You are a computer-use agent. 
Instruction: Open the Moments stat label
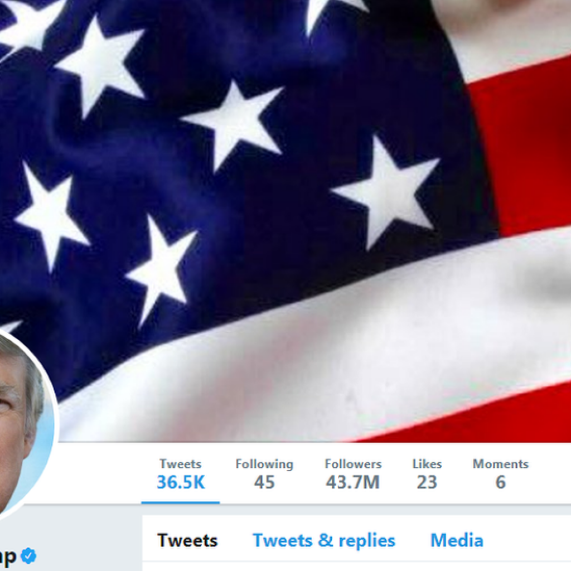[500, 464]
